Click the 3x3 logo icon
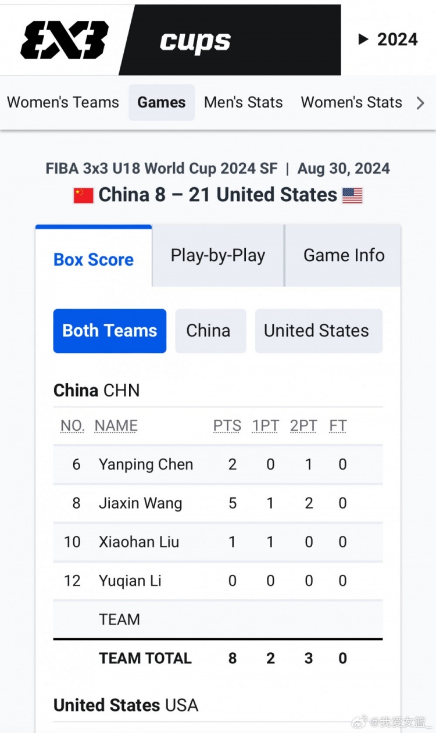Screen dimensions: 436x733 click(64, 40)
